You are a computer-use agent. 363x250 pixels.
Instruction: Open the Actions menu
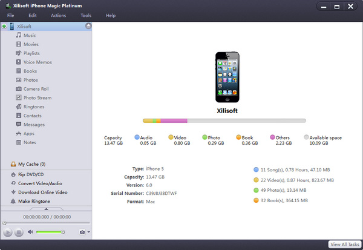pyautogui.click(x=59, y=15)
